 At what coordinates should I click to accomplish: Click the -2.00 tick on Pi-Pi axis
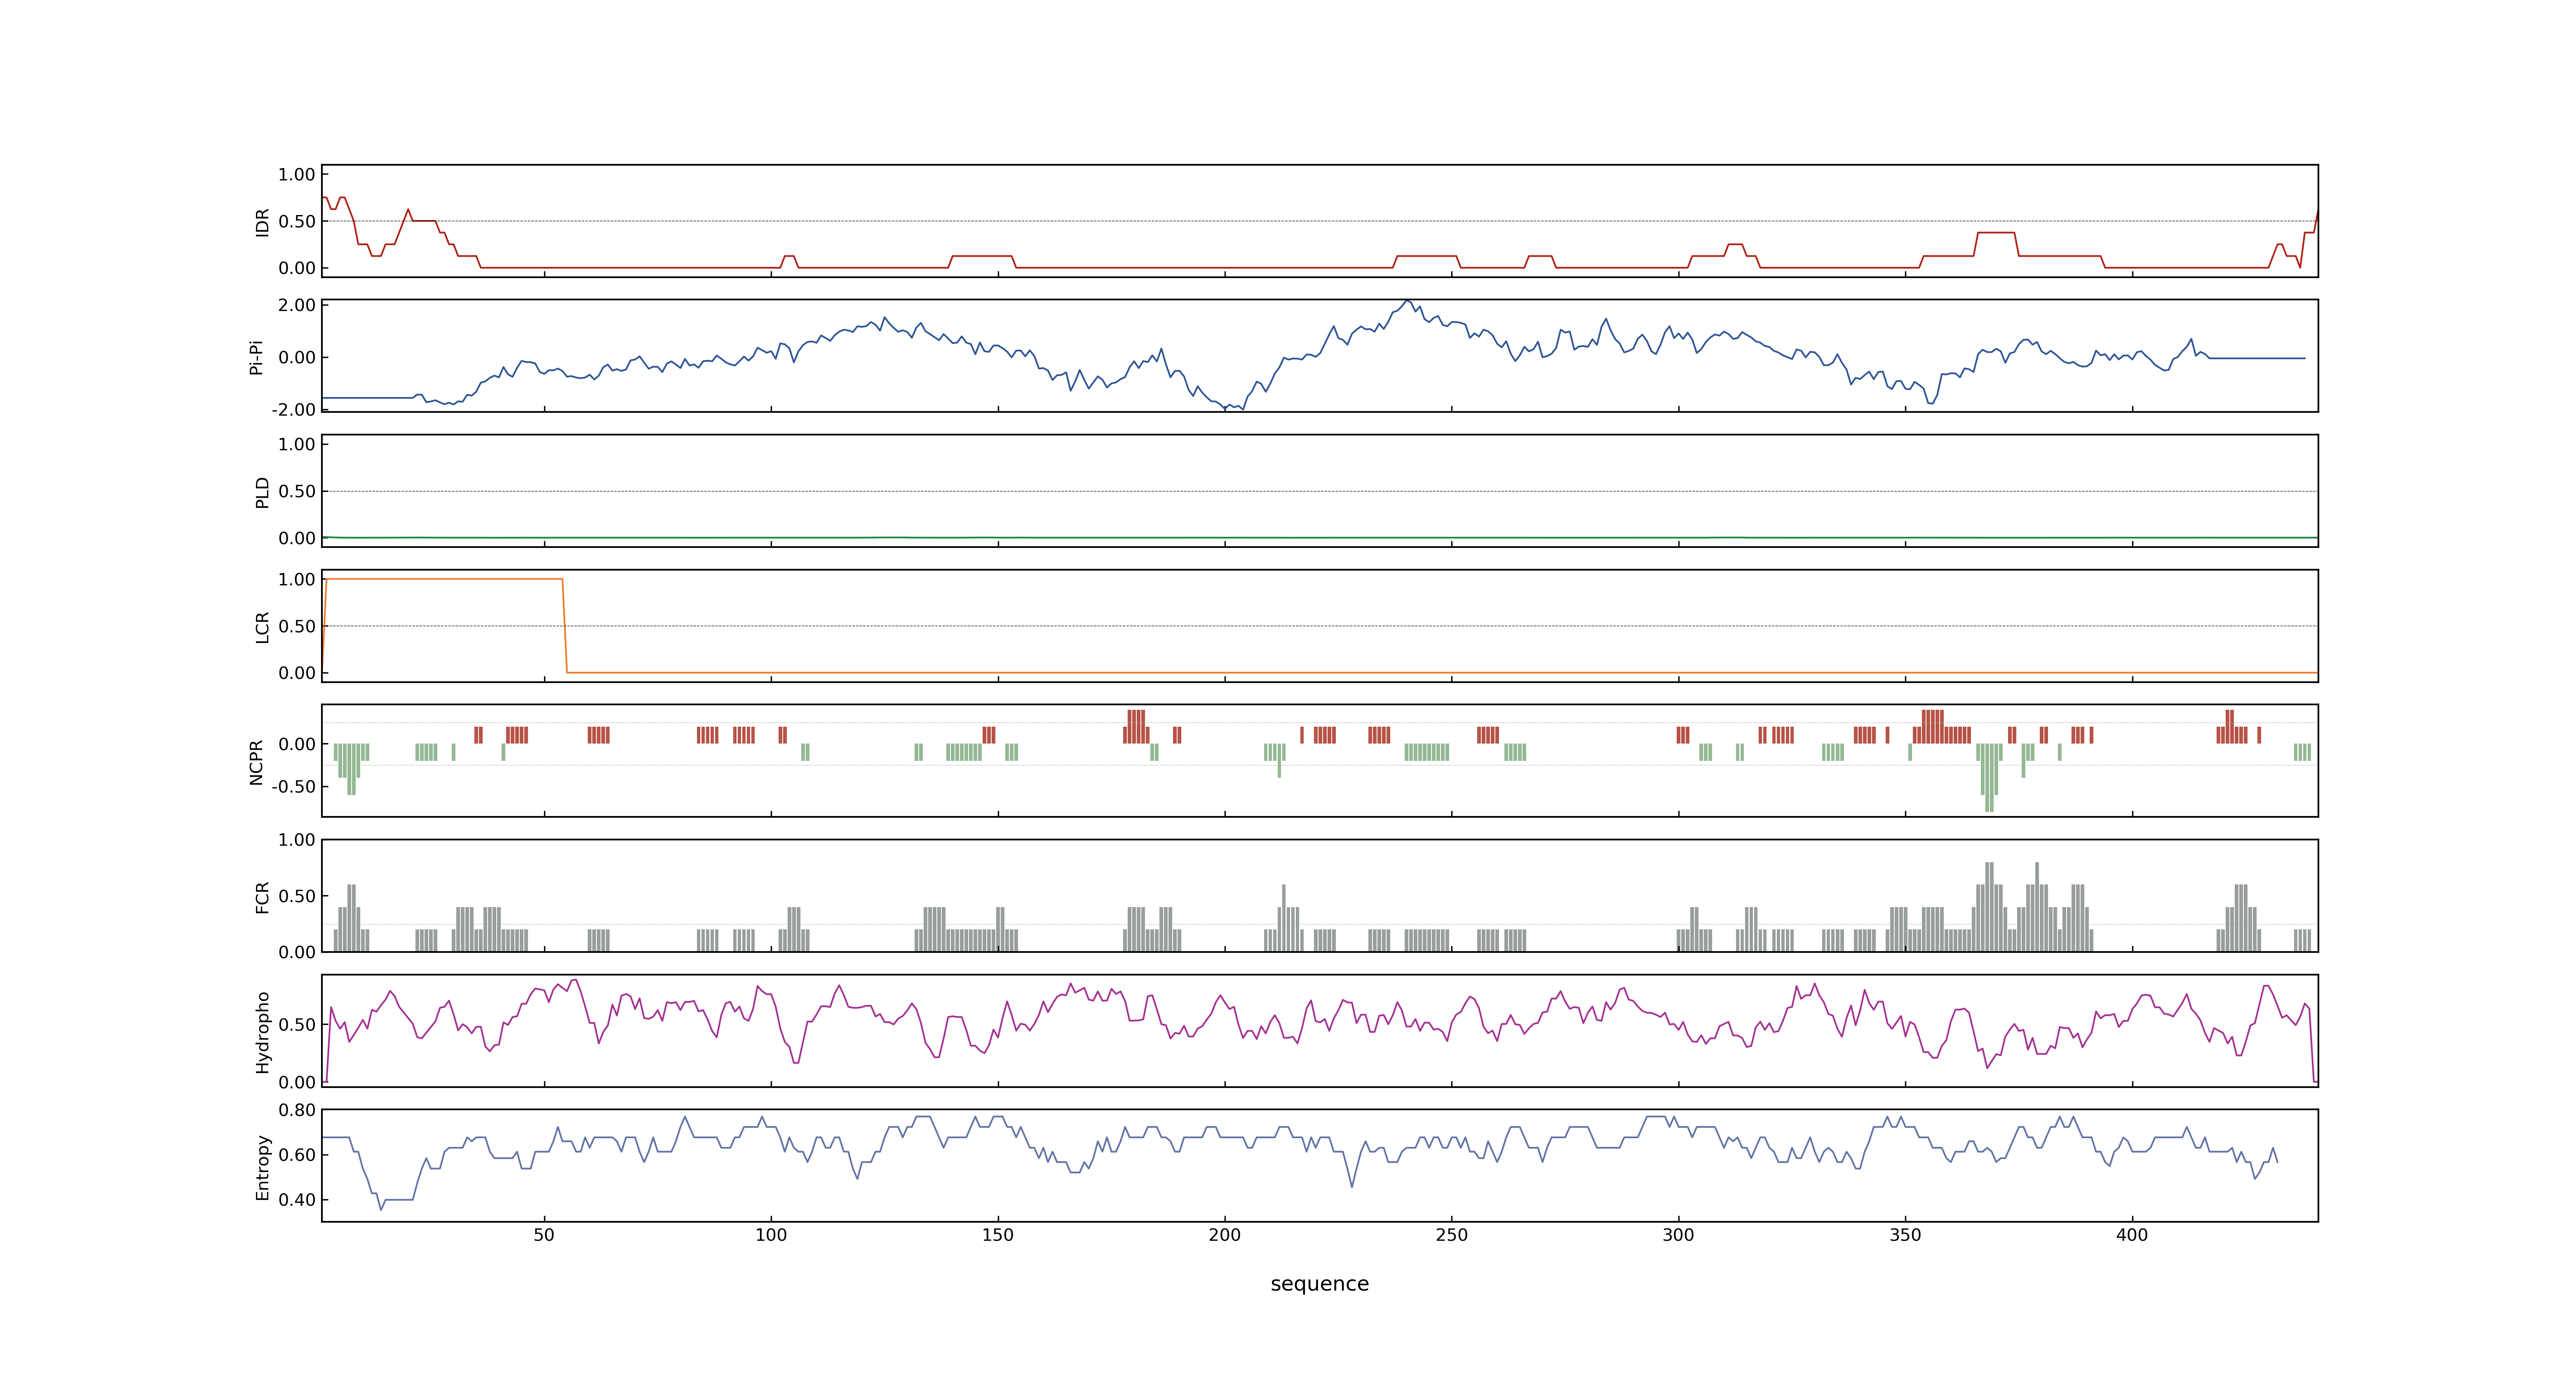pos(293,410)
